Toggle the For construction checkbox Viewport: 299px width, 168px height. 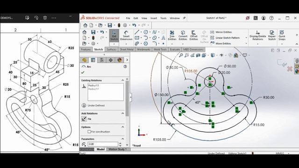[89, 132]
